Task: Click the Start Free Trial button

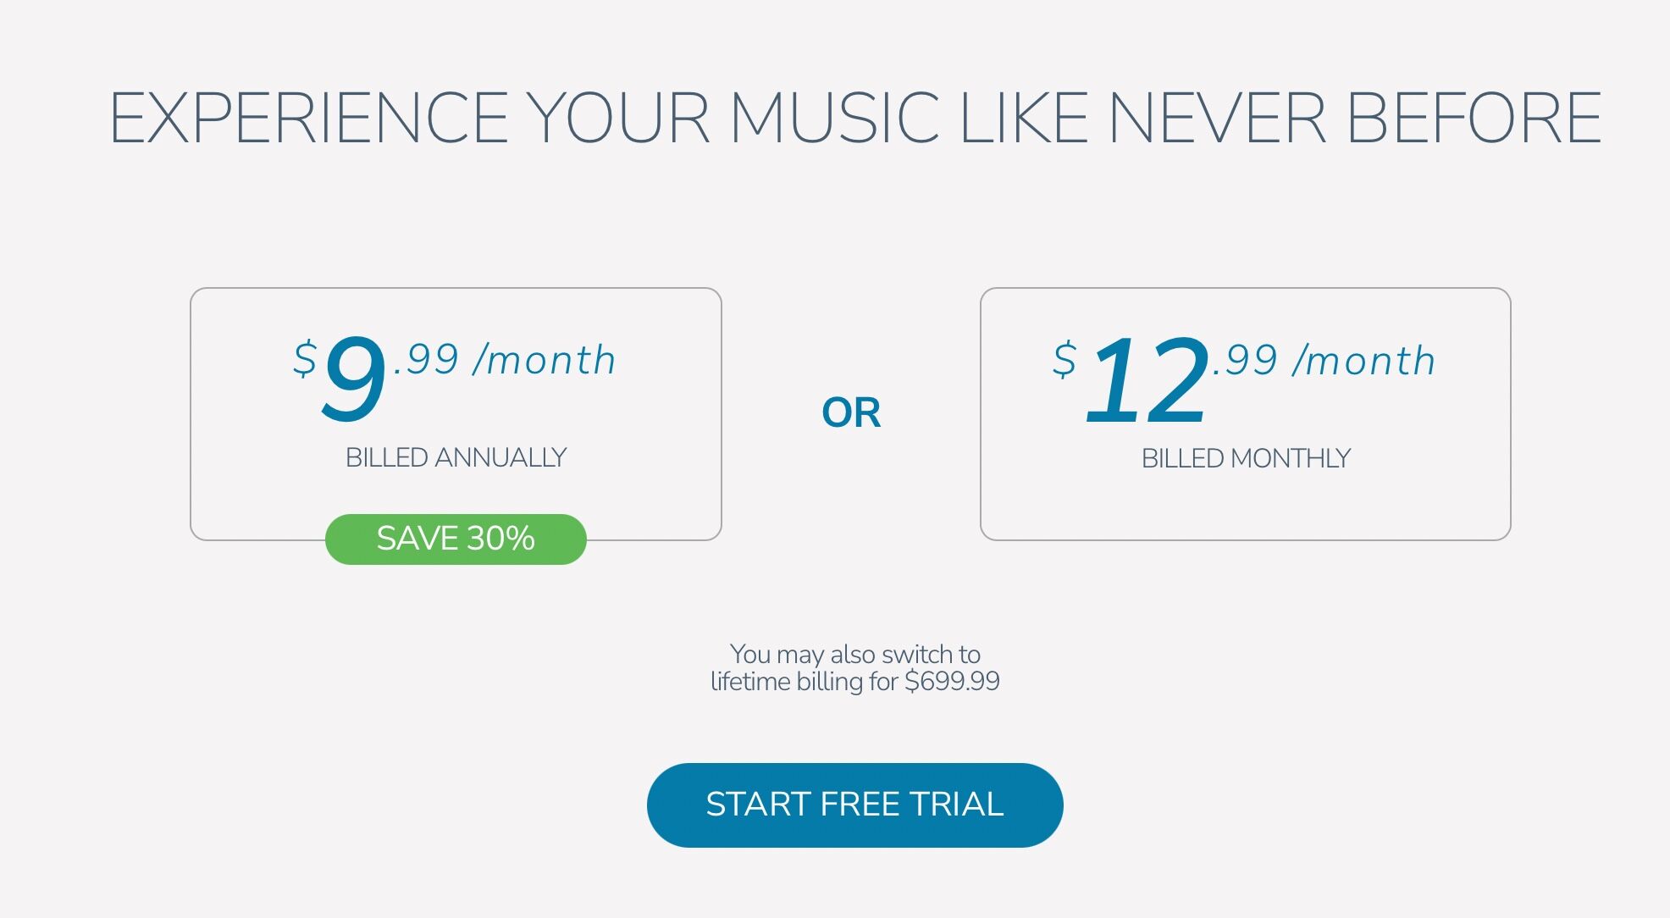Action: (x=854, y=805)
